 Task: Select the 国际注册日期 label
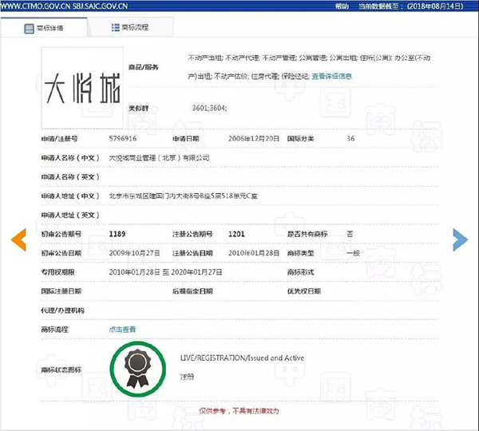61,291
